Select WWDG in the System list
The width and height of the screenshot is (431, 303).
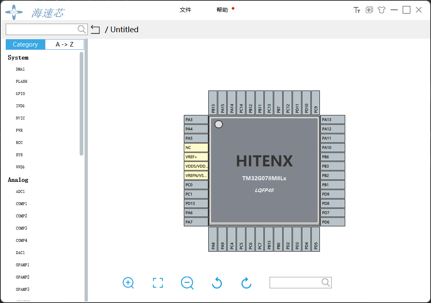(x=20, y=167)
